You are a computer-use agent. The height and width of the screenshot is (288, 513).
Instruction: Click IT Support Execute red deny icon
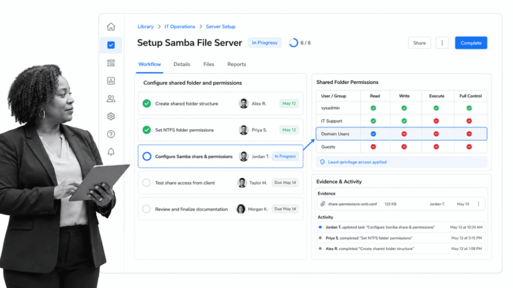(436, 121)
